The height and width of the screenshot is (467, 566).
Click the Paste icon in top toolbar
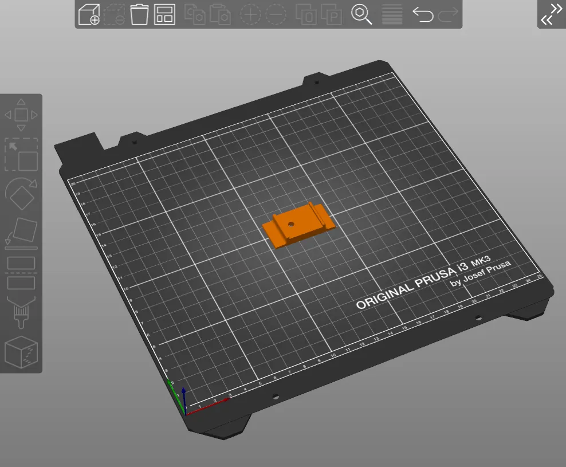pyautogui.click(x=220, y=14)
